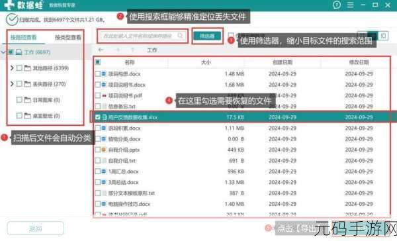
Task: Select the 项目构思.docx file name
Action: tap(124, 74)
